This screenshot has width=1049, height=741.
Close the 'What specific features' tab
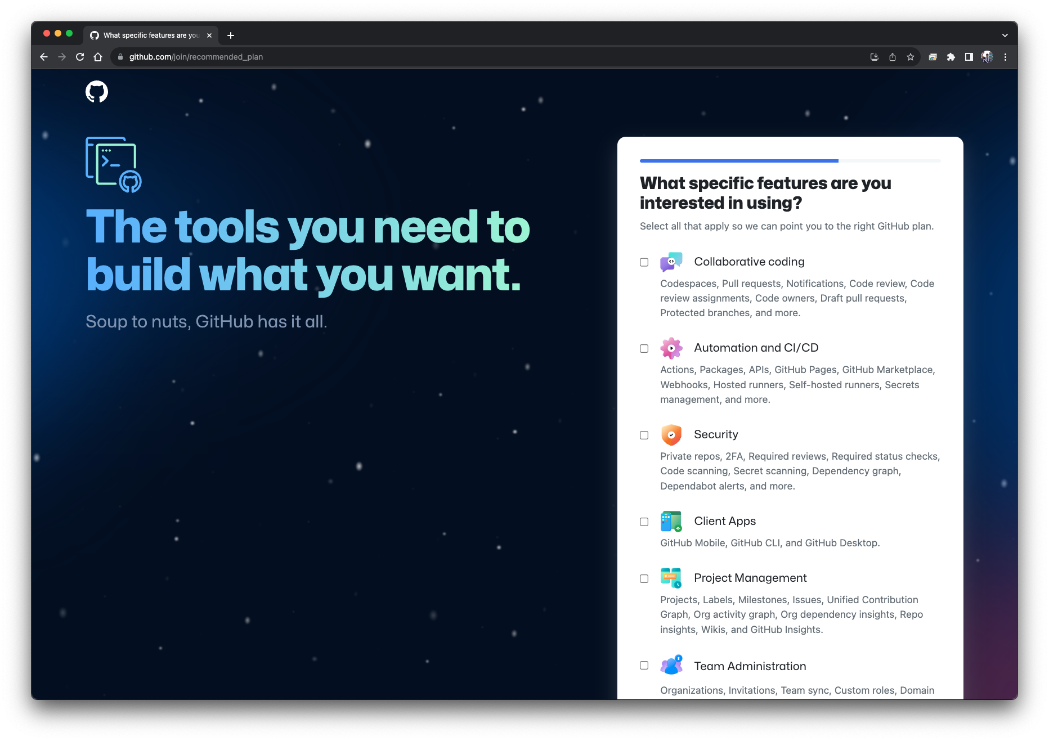pos(209,35)
